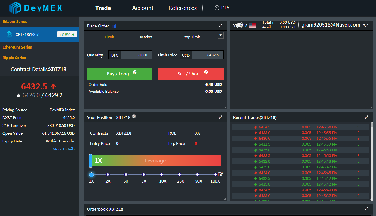Click the +0.8% change badge
376x216 pixels.
click(67, 35)
